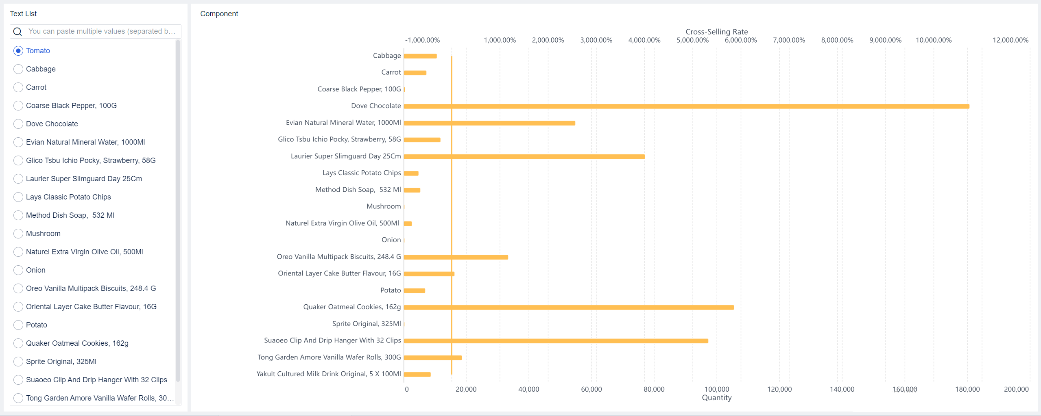
Task: Select the Carrot radio button
Action: (x=18, y=87)
